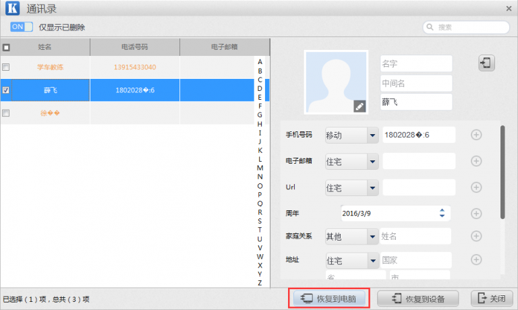Click 恢复到设备 restore to device button

[418, 299]
